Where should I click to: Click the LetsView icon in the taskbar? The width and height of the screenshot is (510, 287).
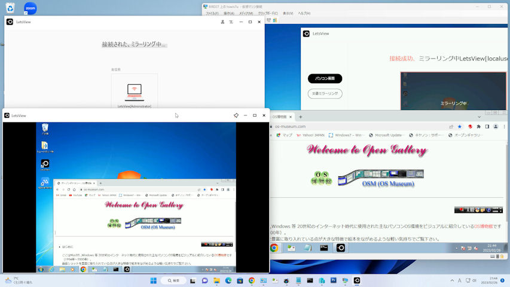[x=357, y=280]
